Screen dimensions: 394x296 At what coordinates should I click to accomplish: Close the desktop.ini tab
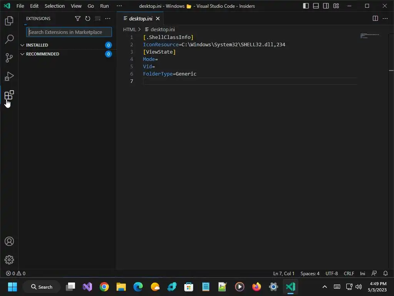(158, 18)
